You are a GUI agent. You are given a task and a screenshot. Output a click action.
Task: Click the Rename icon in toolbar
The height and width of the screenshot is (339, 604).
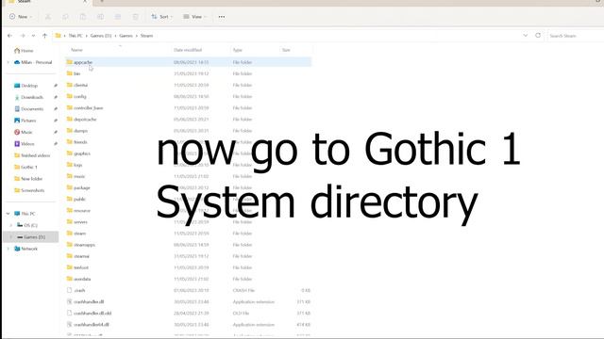tap(101, 17)
